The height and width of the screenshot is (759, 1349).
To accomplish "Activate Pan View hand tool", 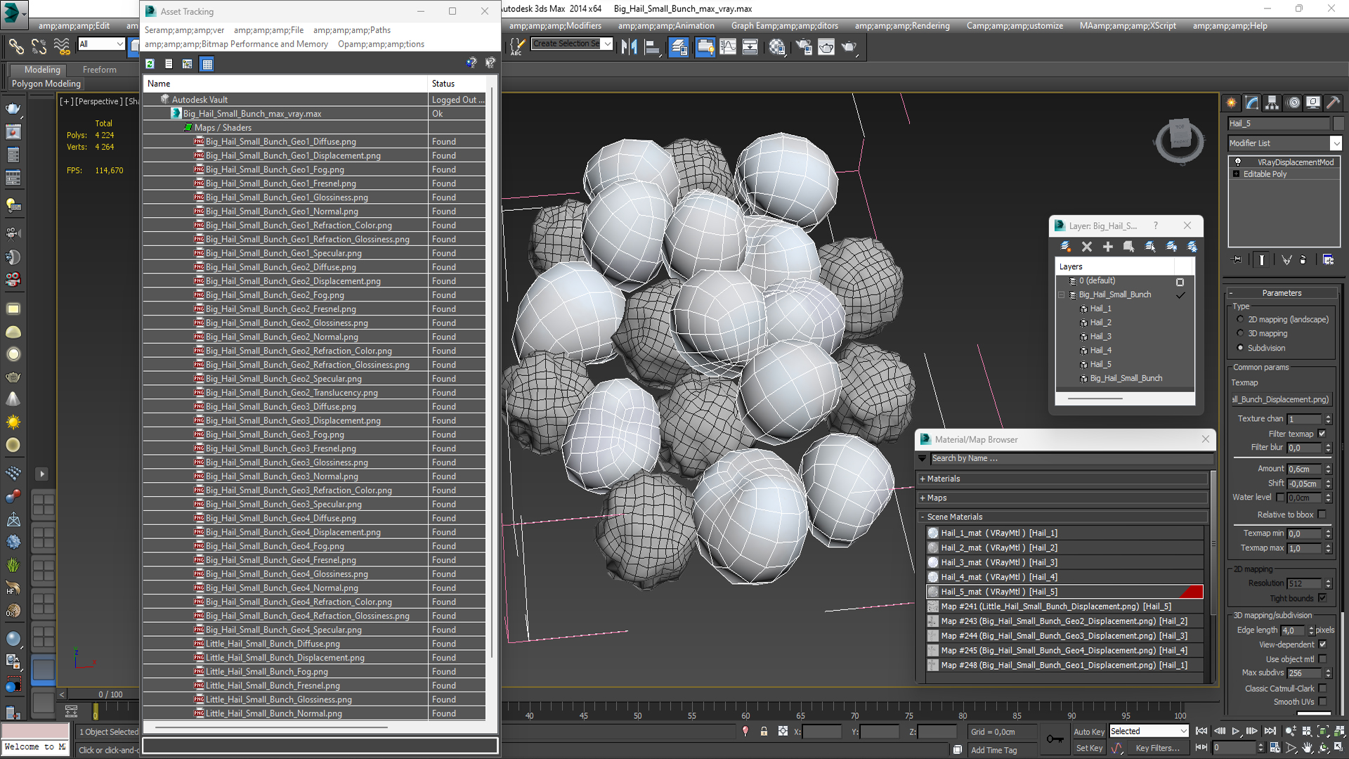I will pos(1308,748).
